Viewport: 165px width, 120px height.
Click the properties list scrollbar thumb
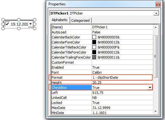click(155, 56)
